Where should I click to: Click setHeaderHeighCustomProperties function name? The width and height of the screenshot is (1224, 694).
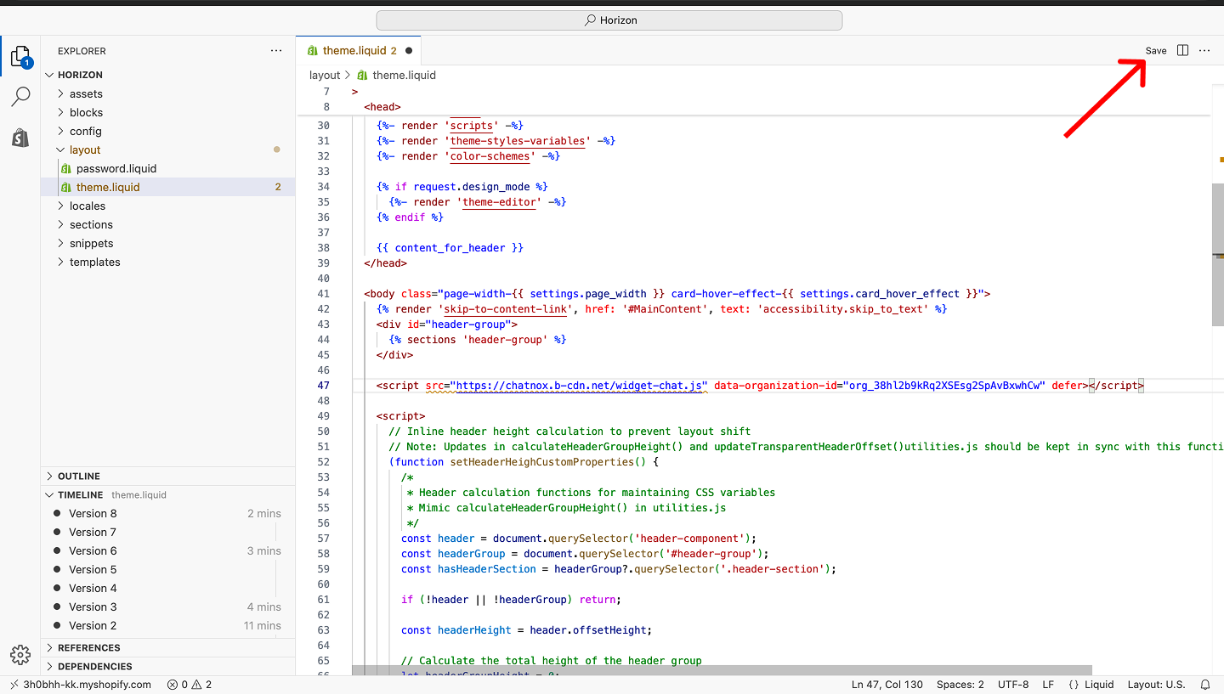[x=541, y=462]
